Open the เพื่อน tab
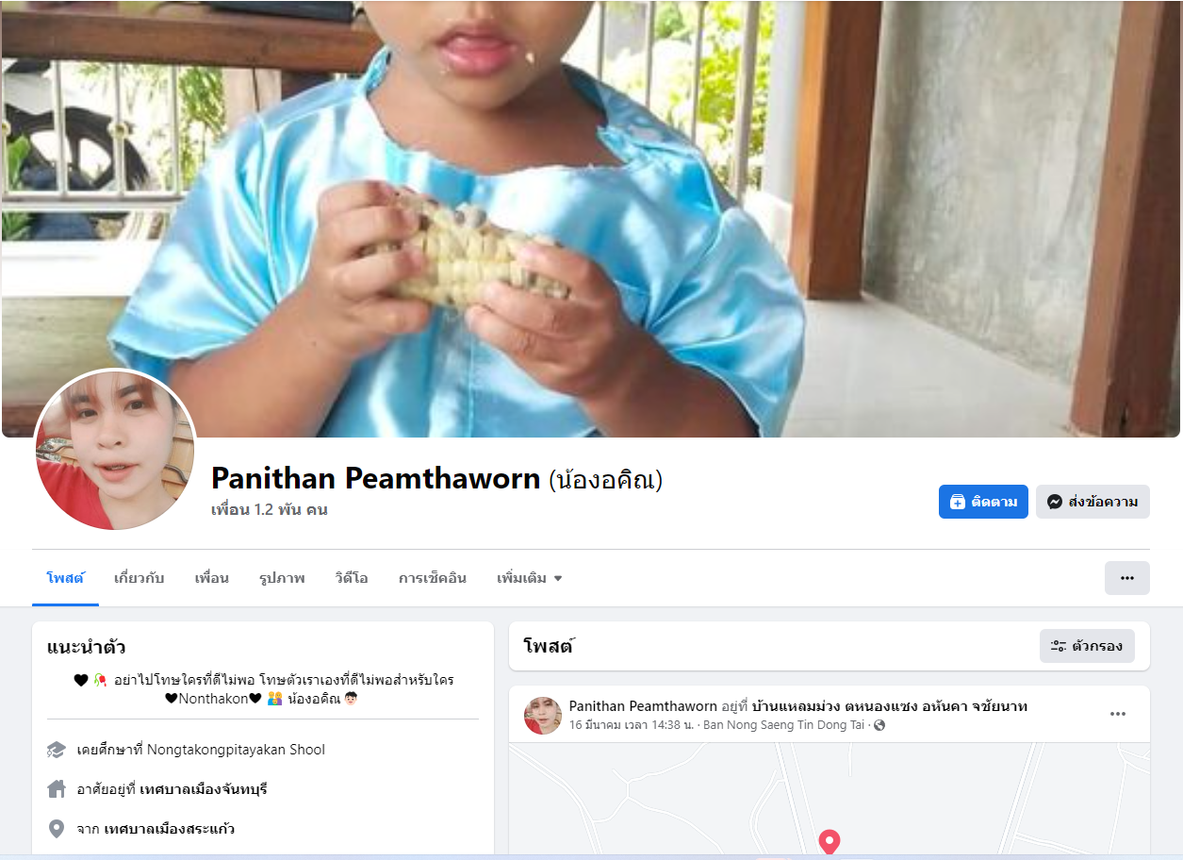This screenshot has height=860, width=1183. (x=211, y=578)
